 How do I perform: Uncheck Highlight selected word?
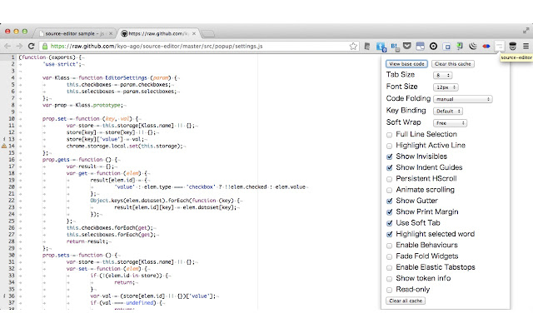389,235
